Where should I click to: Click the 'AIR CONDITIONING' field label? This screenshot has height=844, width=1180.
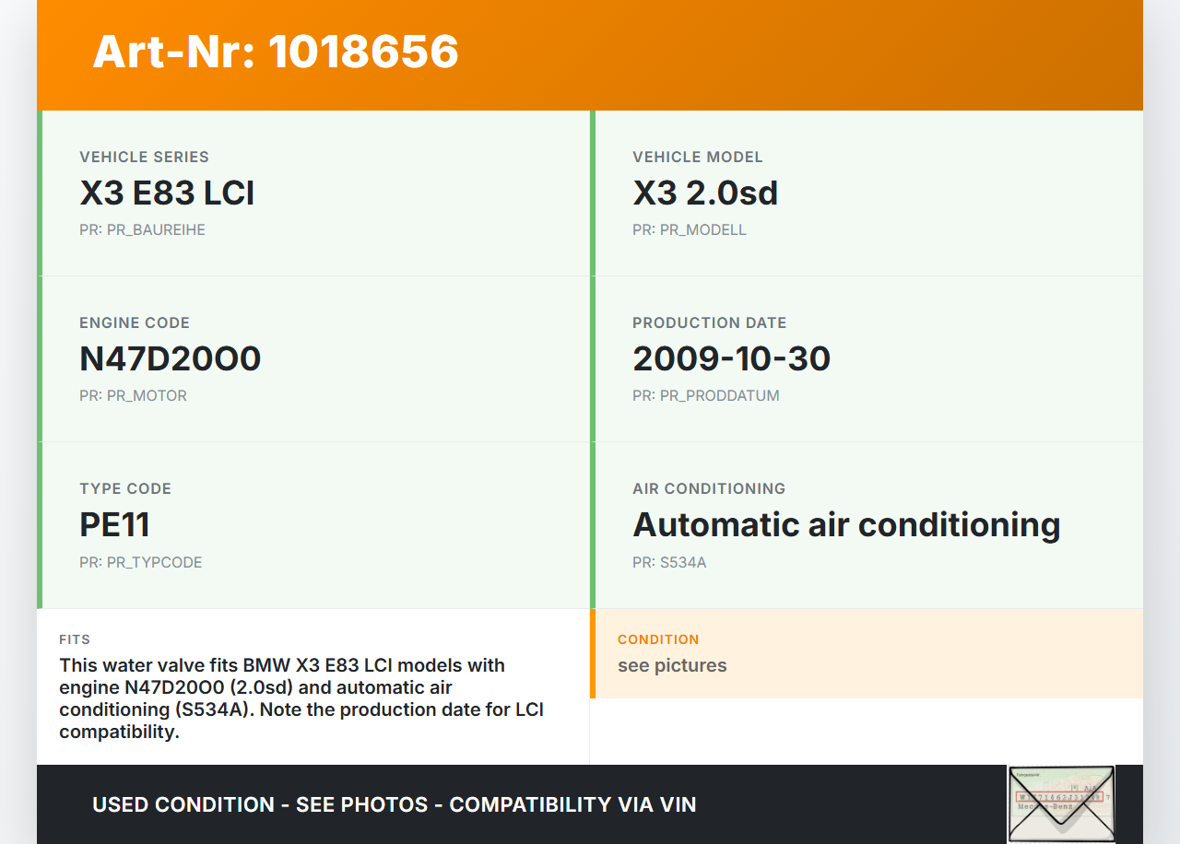click(x=709, y=488)
